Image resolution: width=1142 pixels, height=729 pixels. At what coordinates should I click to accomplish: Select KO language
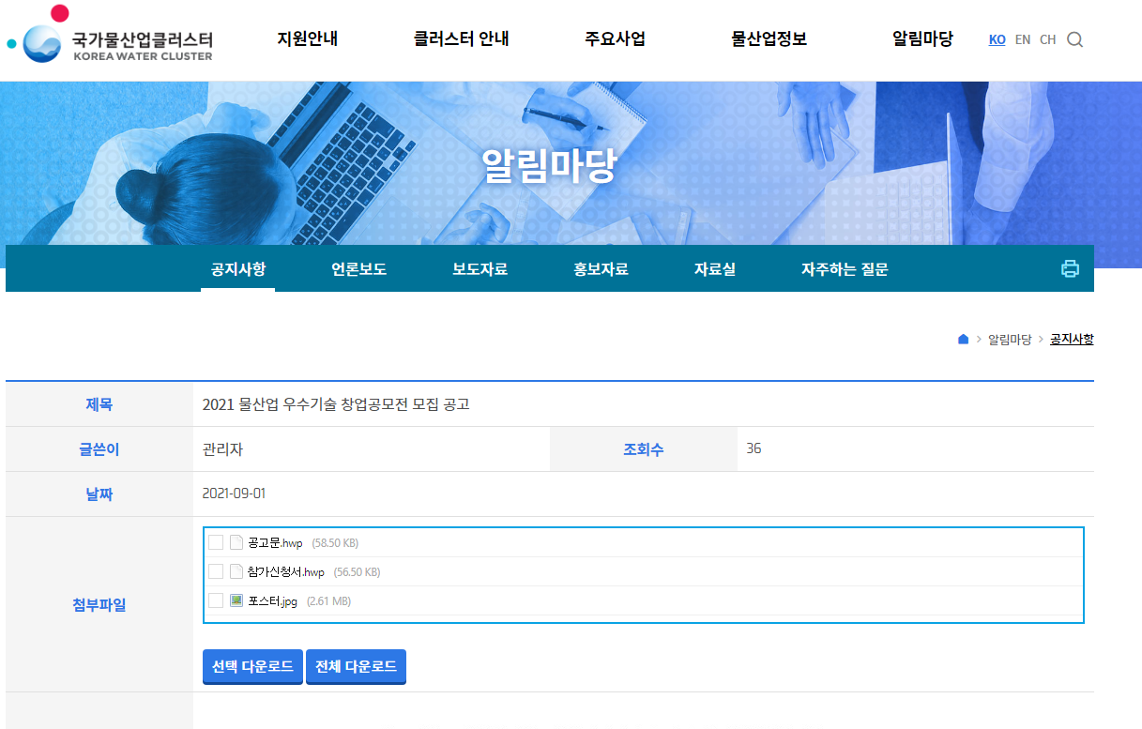pos(997,39)
